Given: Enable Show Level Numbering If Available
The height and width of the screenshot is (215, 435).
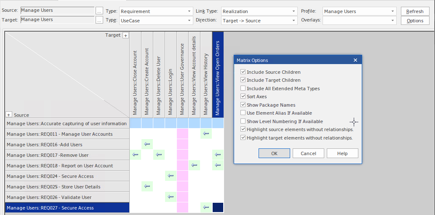Looking at the screenshot, I should [x=243, y=121].
